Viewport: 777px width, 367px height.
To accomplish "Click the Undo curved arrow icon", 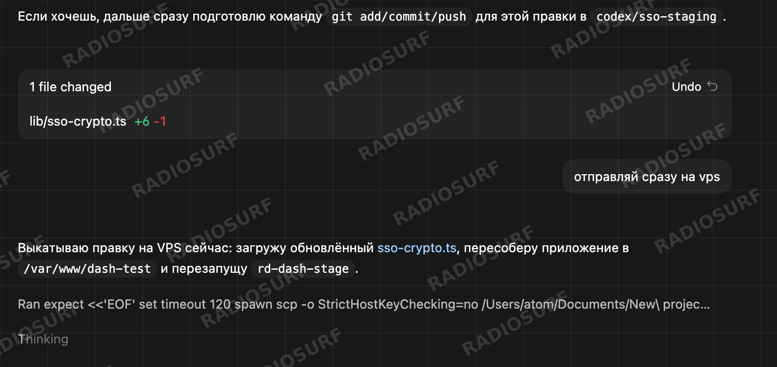I will [712, 87].
